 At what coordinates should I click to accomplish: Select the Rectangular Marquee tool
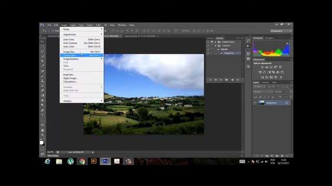pyautogui.click(x=43, y=47)
